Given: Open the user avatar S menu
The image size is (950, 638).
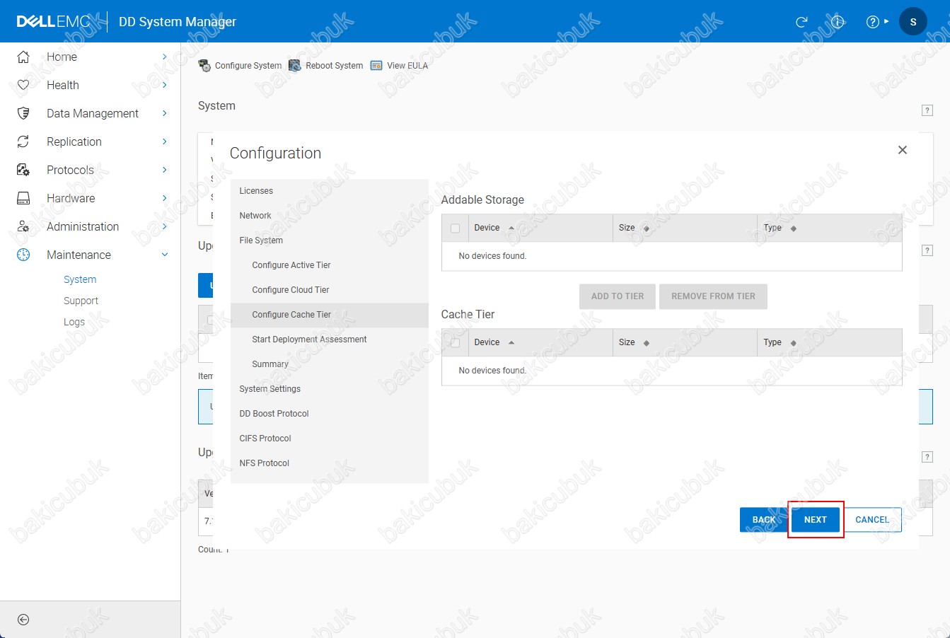Looking at the screenshot, I should [913, 22].
